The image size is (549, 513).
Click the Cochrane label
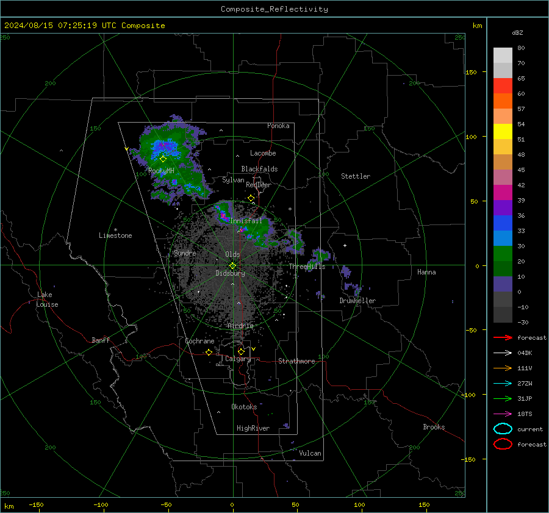199,341
